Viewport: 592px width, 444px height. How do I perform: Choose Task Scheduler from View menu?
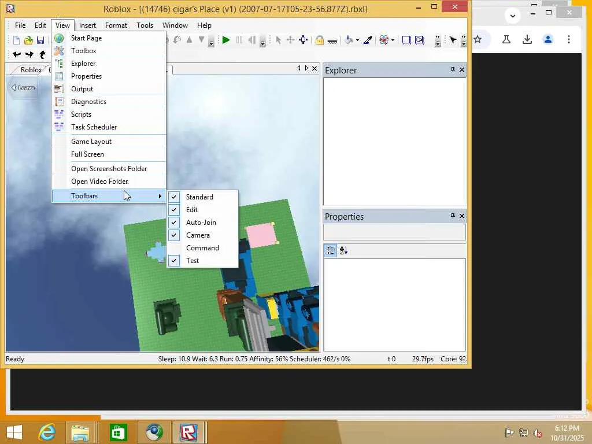pyautogui.click(x=109, y=127)
